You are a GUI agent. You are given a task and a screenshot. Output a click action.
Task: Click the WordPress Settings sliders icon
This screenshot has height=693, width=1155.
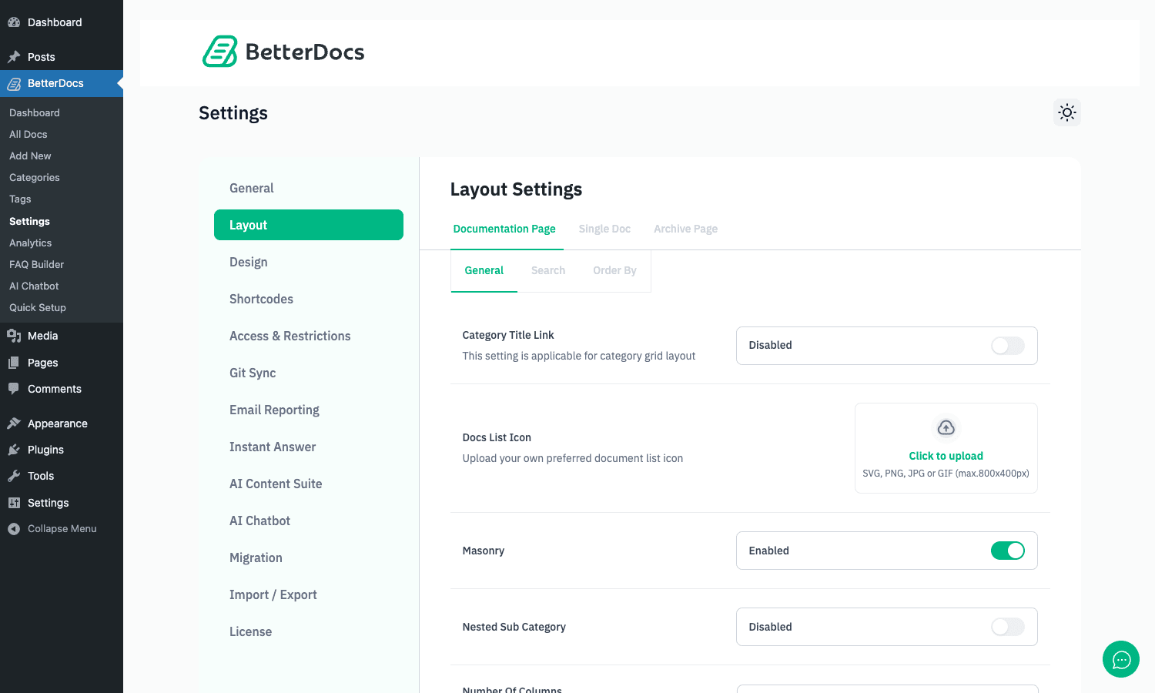(14, 503)
